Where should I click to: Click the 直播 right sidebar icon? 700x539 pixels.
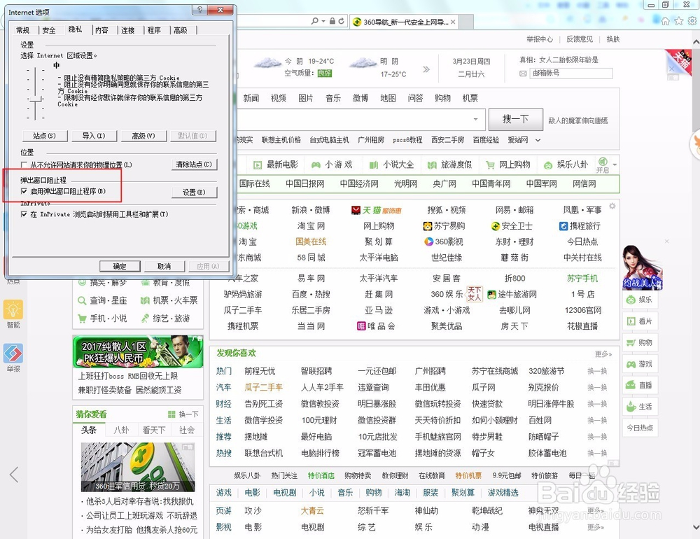click(x=631, y=385)
